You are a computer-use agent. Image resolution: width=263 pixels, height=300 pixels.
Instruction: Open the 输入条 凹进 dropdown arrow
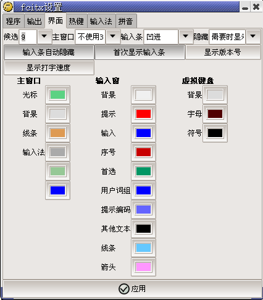[x=185, y=36]
